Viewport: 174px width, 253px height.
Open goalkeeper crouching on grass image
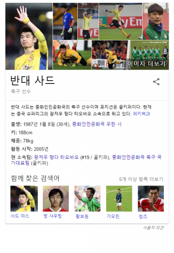pos(72,55)
